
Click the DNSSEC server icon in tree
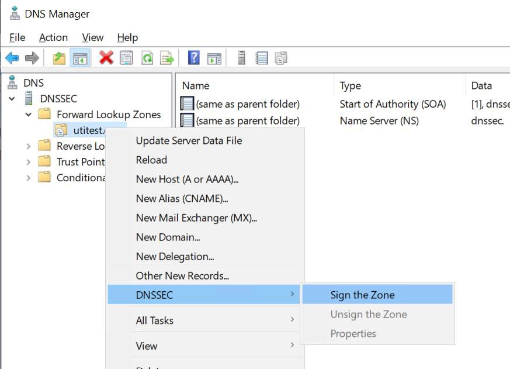pos(29,98)
